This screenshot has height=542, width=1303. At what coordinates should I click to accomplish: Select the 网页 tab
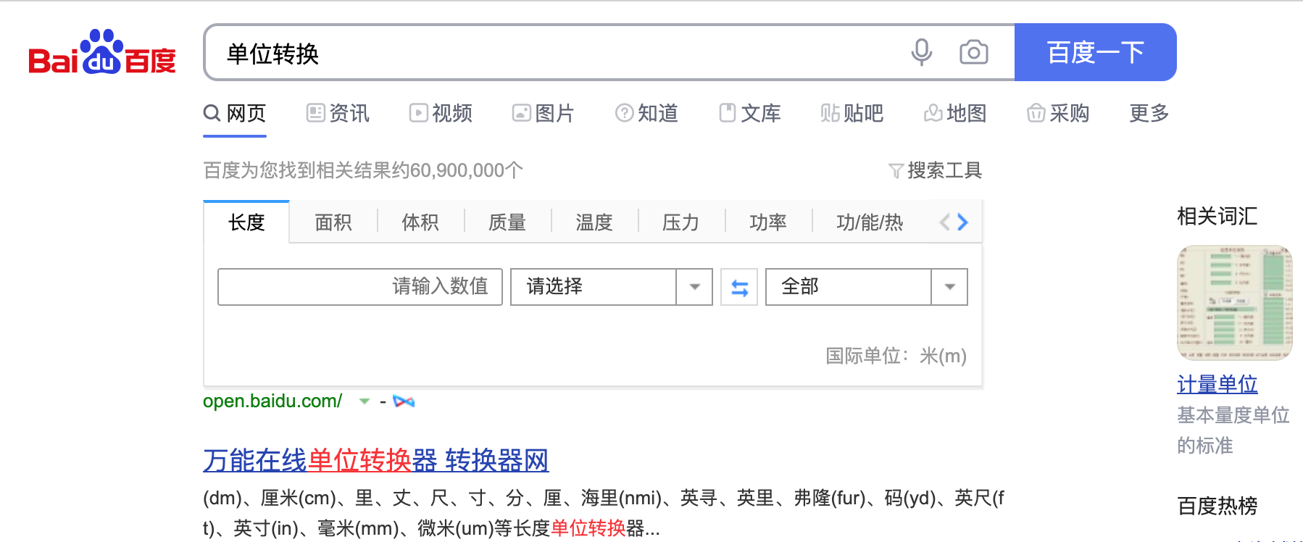click(235, 113)
